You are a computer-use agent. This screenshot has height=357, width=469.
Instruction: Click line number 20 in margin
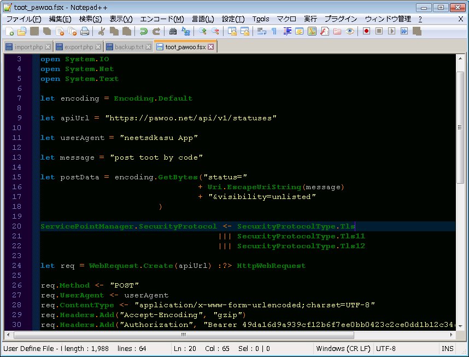17,226
